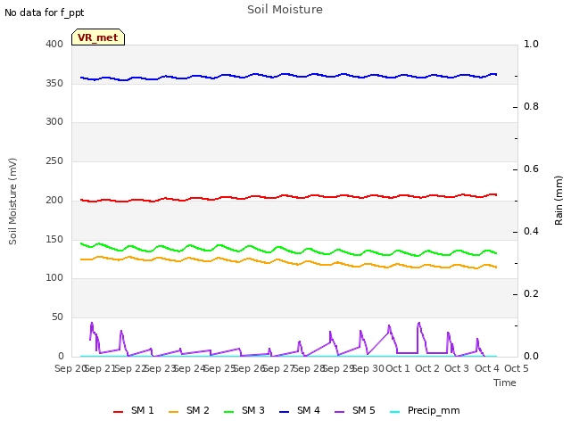Click the 0.6 rain axis tick label
571x428 pixels.
pos(531,169)
